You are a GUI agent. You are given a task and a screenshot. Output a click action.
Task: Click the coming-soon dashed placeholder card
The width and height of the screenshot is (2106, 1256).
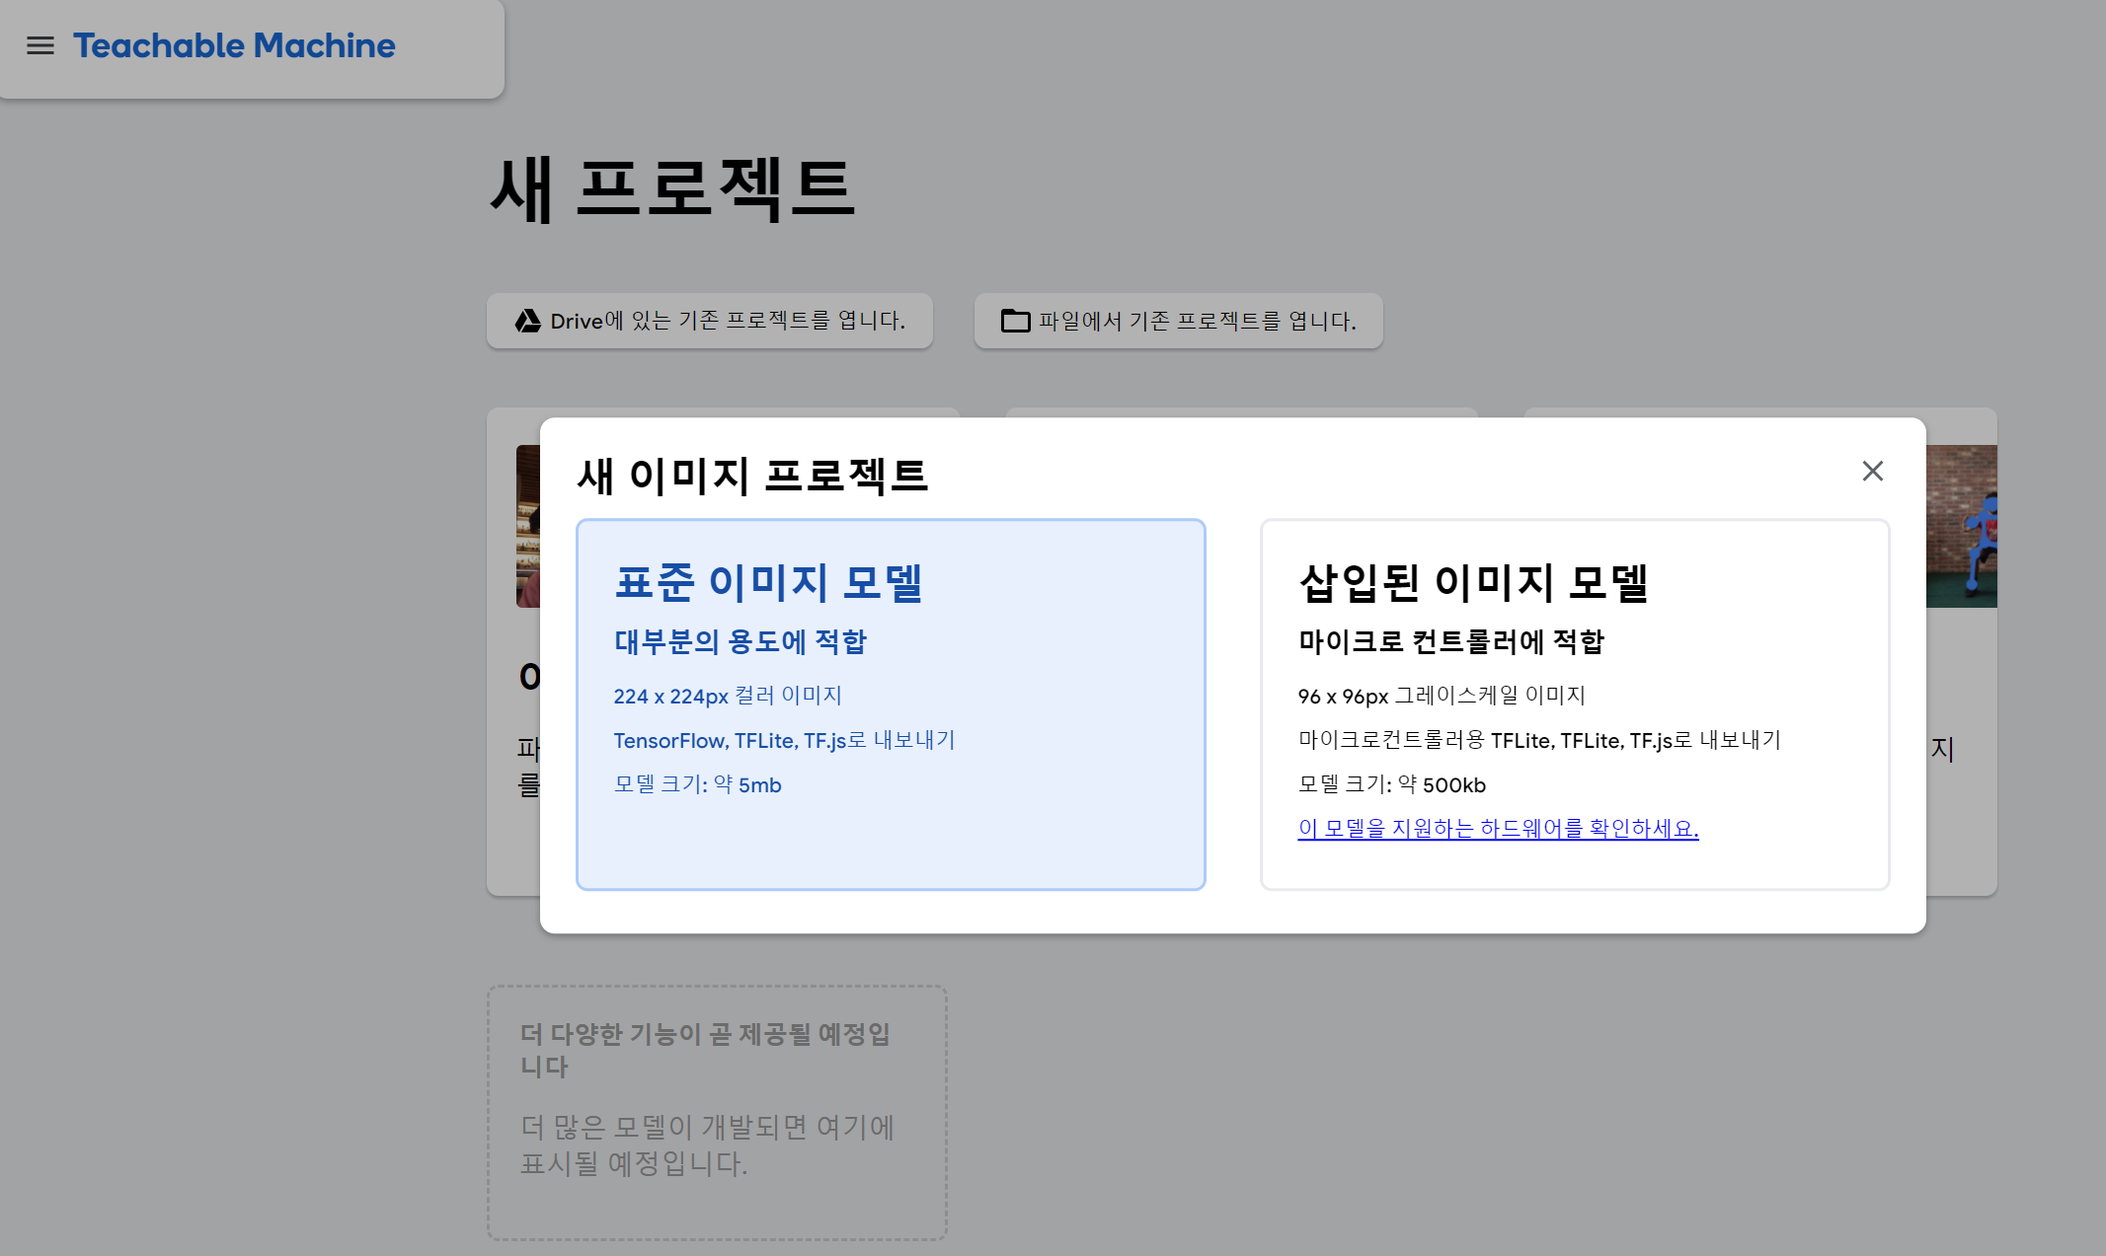(x=717, y=1112)
